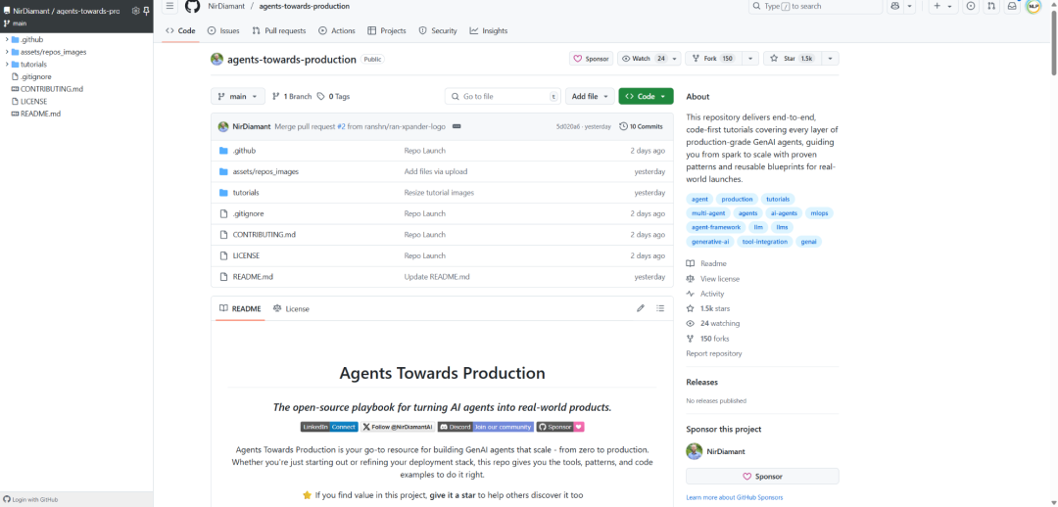This screenshot has height=507, width=1058.
Task: Click the Sponsor button beside the title
Action: [591, 59]
